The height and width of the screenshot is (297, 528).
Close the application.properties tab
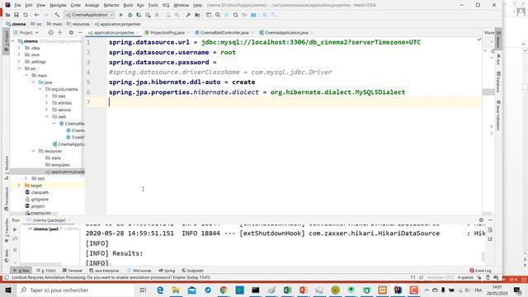pyautogui.click(x=138, y=33)
